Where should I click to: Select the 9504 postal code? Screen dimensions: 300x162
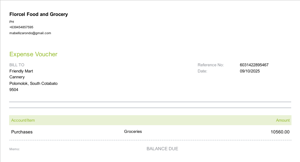(14, 90)
